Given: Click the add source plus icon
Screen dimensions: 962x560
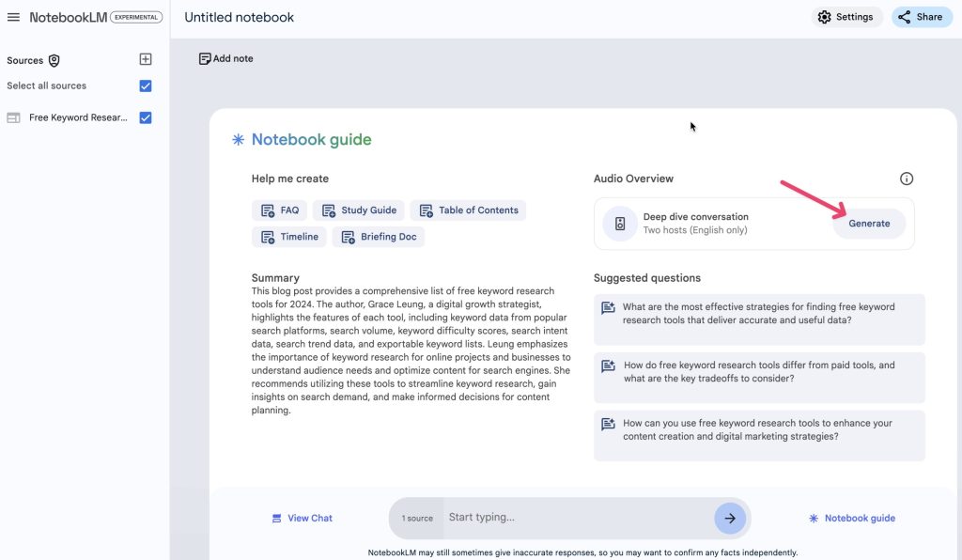Looking at the screenshot, I should [146, 59].
